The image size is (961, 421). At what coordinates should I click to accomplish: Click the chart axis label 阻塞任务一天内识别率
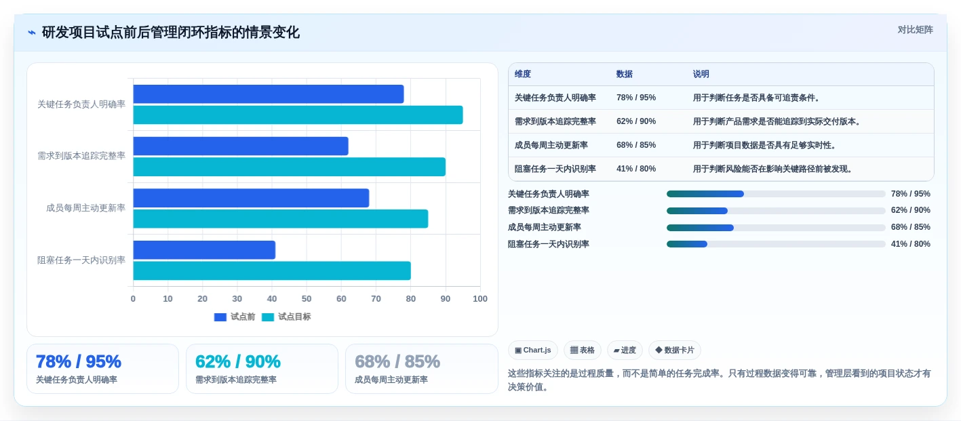[x=81, y=260]
